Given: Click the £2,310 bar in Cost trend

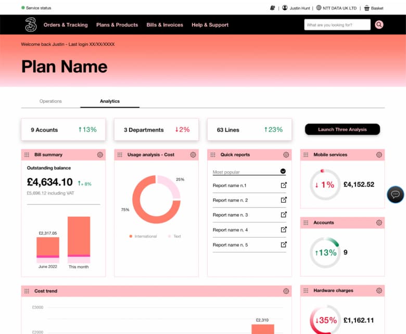Looking at the screenshot, I should (x=262, y=329).
